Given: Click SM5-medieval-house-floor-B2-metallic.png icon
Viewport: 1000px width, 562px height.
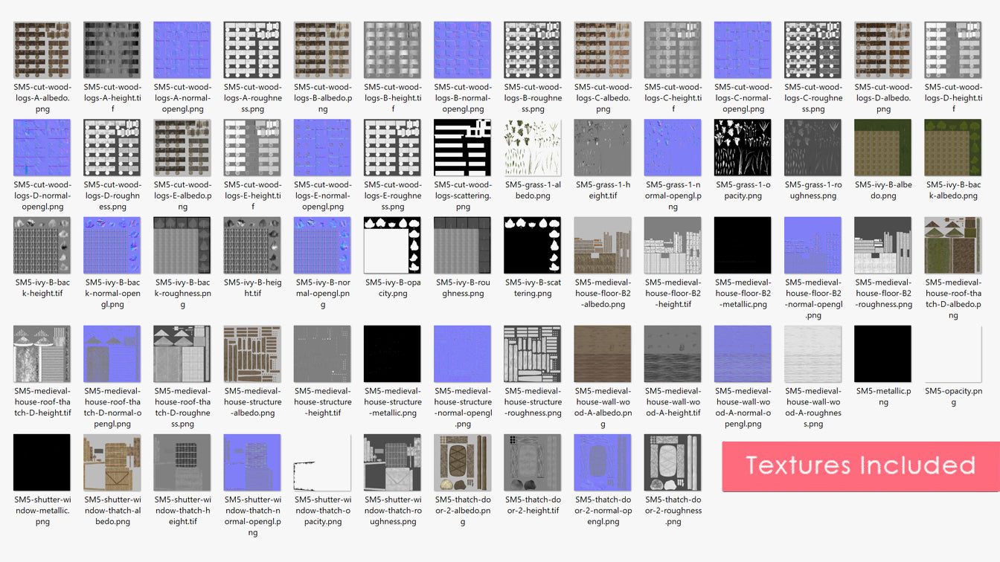Looking at the screenshot, I should click(x=743, y=245).
